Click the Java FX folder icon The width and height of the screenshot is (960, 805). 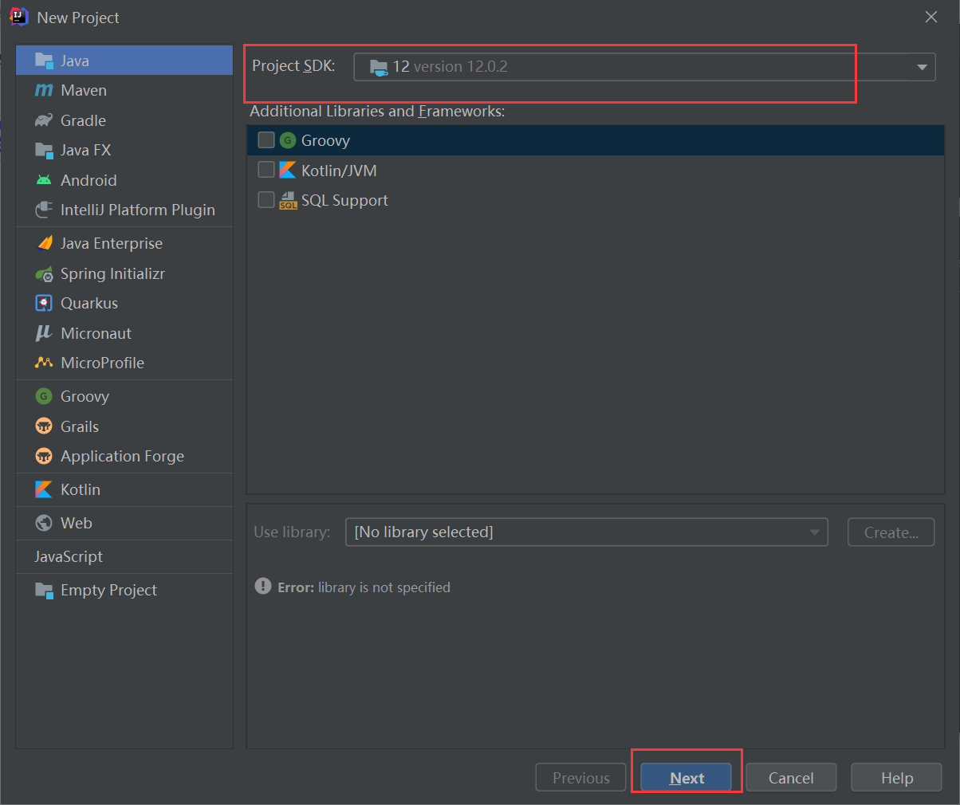coord(44,150)
